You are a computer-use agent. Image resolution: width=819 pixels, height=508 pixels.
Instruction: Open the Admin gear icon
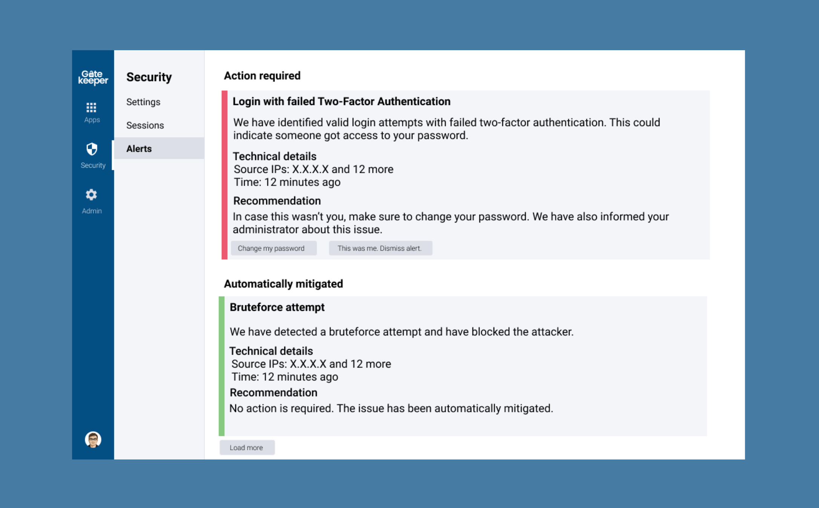[91, 195]
